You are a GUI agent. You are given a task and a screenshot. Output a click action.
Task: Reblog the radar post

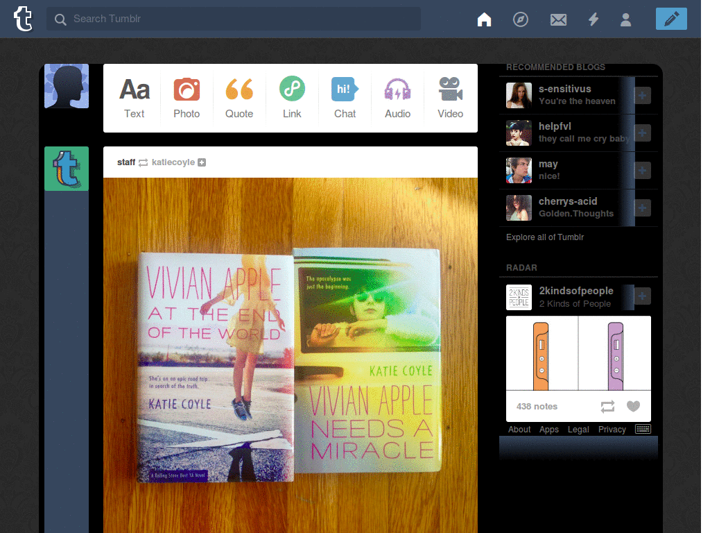click(x=607, y=407)
